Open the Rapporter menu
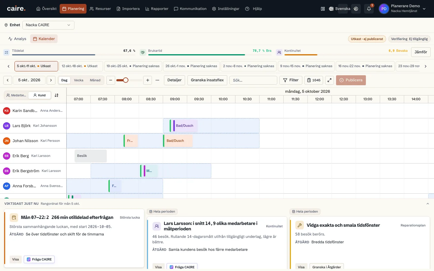The width and height of the screenshot is (434, 271). point(157,9)
